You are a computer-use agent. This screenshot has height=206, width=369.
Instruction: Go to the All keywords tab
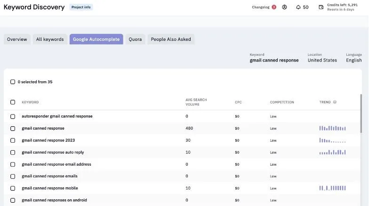pos(50,39)
